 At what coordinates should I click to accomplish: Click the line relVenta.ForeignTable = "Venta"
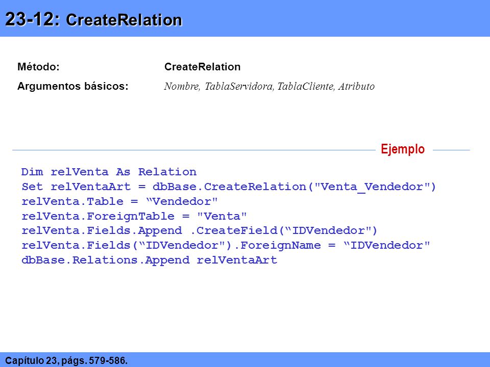(x=134, y=216)
